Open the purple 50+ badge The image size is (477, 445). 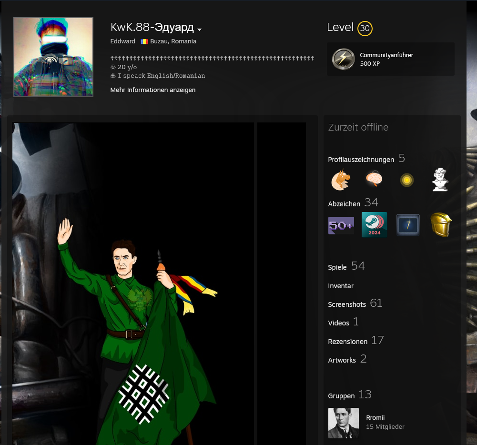(x=341, y=225)
